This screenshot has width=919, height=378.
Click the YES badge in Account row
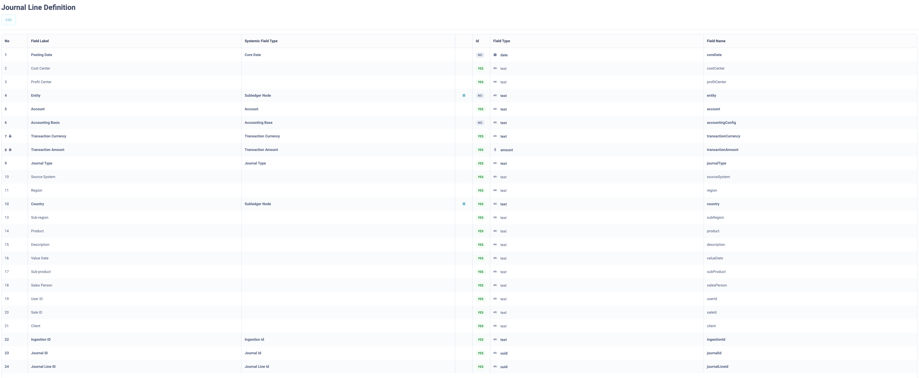481,109
